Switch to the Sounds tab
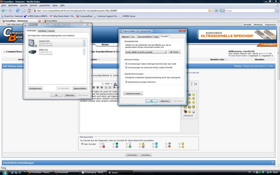 pos(51,31)
